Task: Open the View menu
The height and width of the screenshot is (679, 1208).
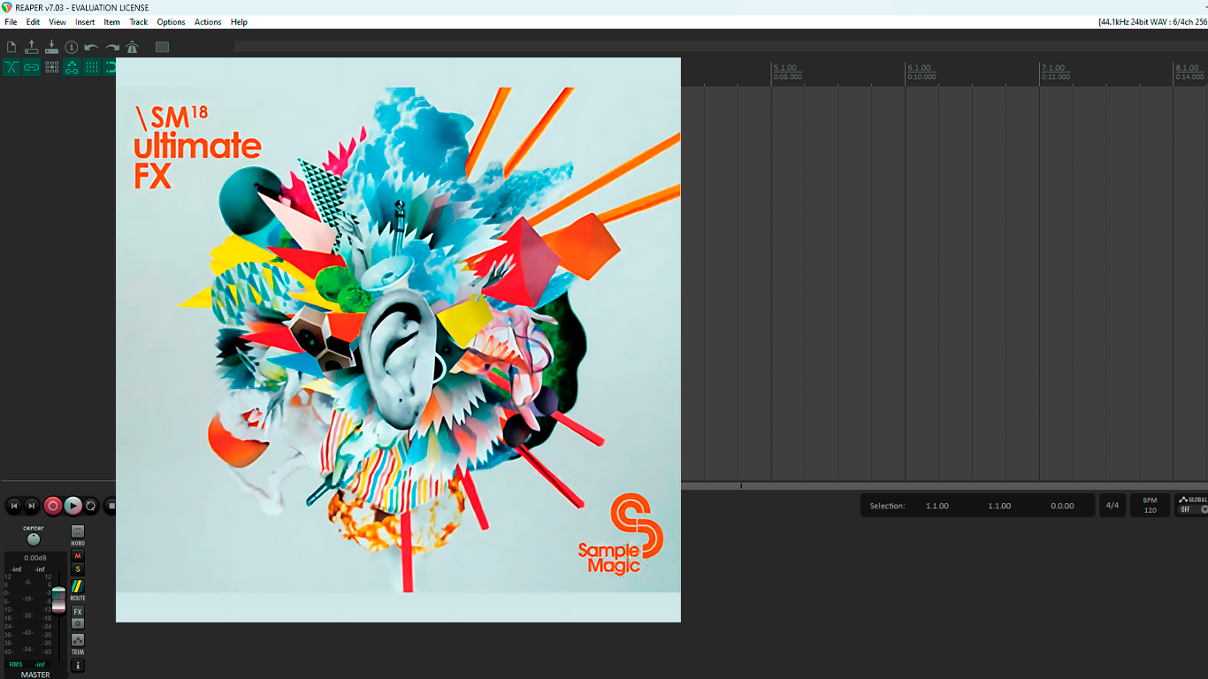Action: (57, 22)
